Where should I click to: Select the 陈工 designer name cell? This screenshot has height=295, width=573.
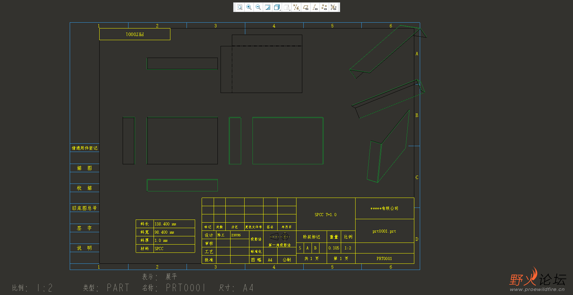(223, 235)
